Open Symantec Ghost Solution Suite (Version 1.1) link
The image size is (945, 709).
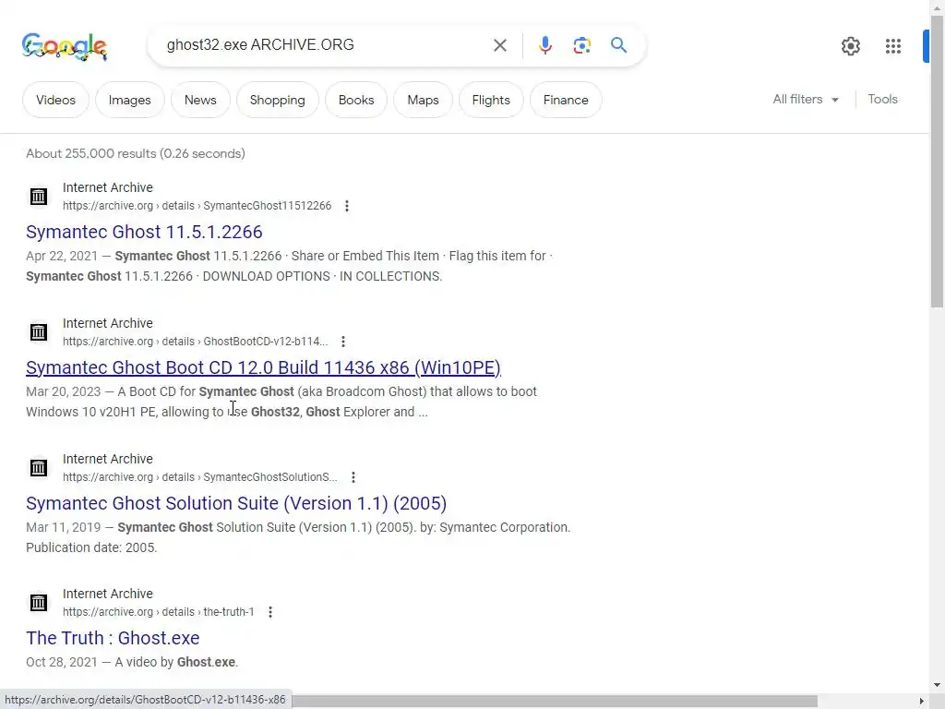(x=236, y=503)
